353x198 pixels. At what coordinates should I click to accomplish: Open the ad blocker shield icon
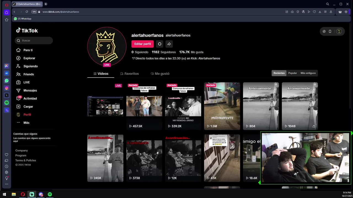tap(298, 12)
